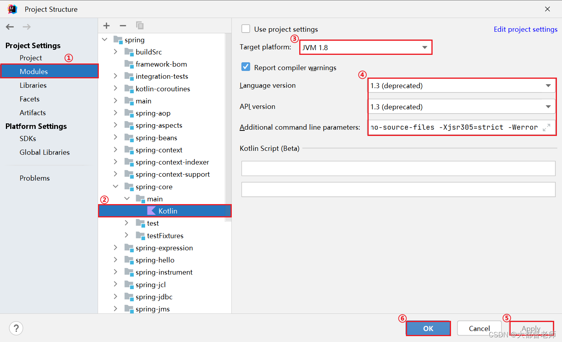This screenshot has height=342, width=562.
Task: Expand the test node under spring-core
Action: [126, 223]
